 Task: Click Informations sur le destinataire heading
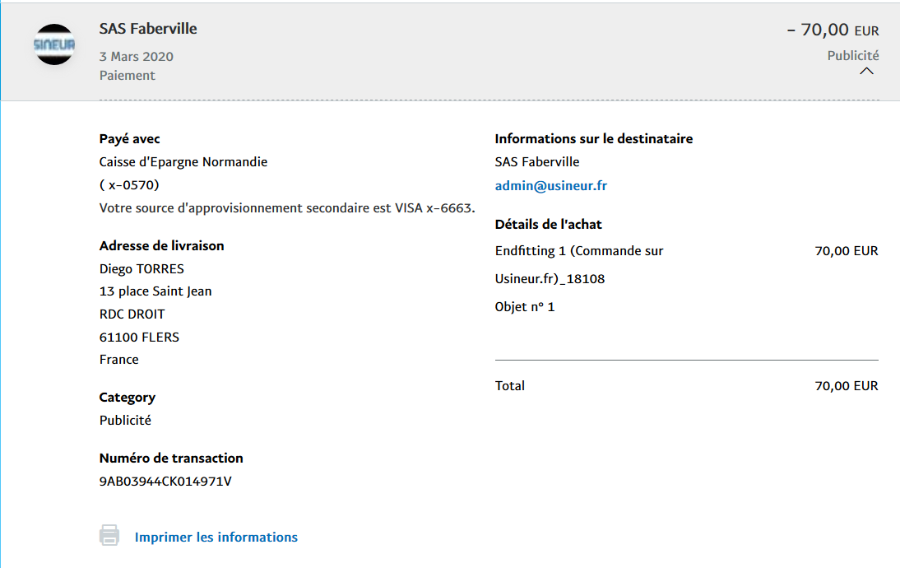[x=593, y=139]
